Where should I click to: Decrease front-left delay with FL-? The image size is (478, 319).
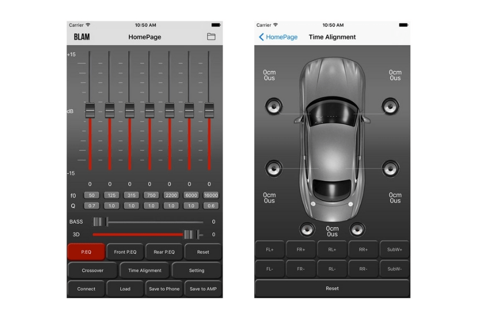point(269,269)
